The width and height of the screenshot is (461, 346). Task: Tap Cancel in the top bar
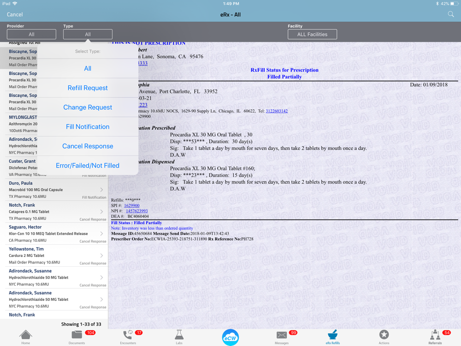15,14
